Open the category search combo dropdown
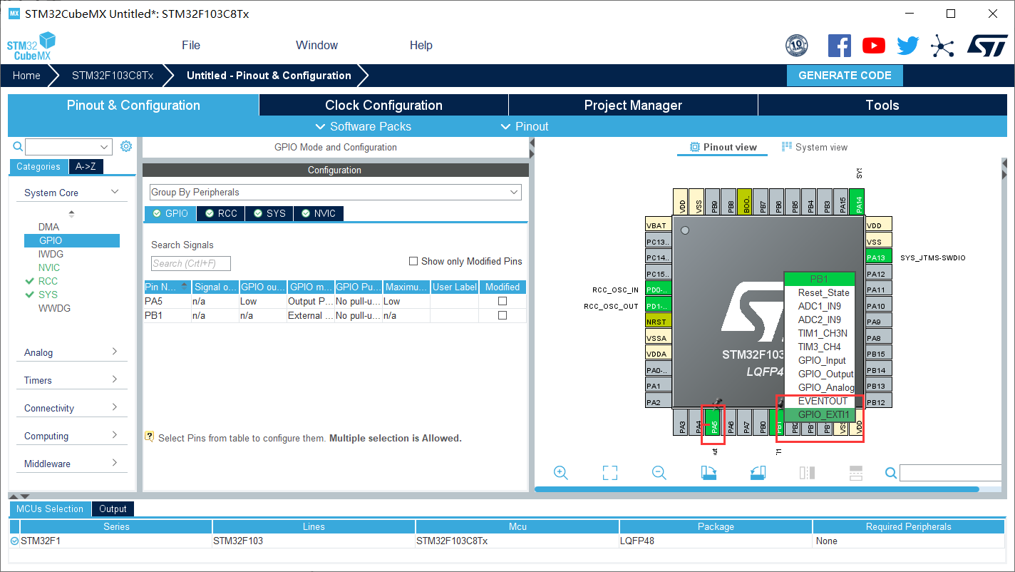The width and height of the screenshot is (1015, 572). click(105, 147)
